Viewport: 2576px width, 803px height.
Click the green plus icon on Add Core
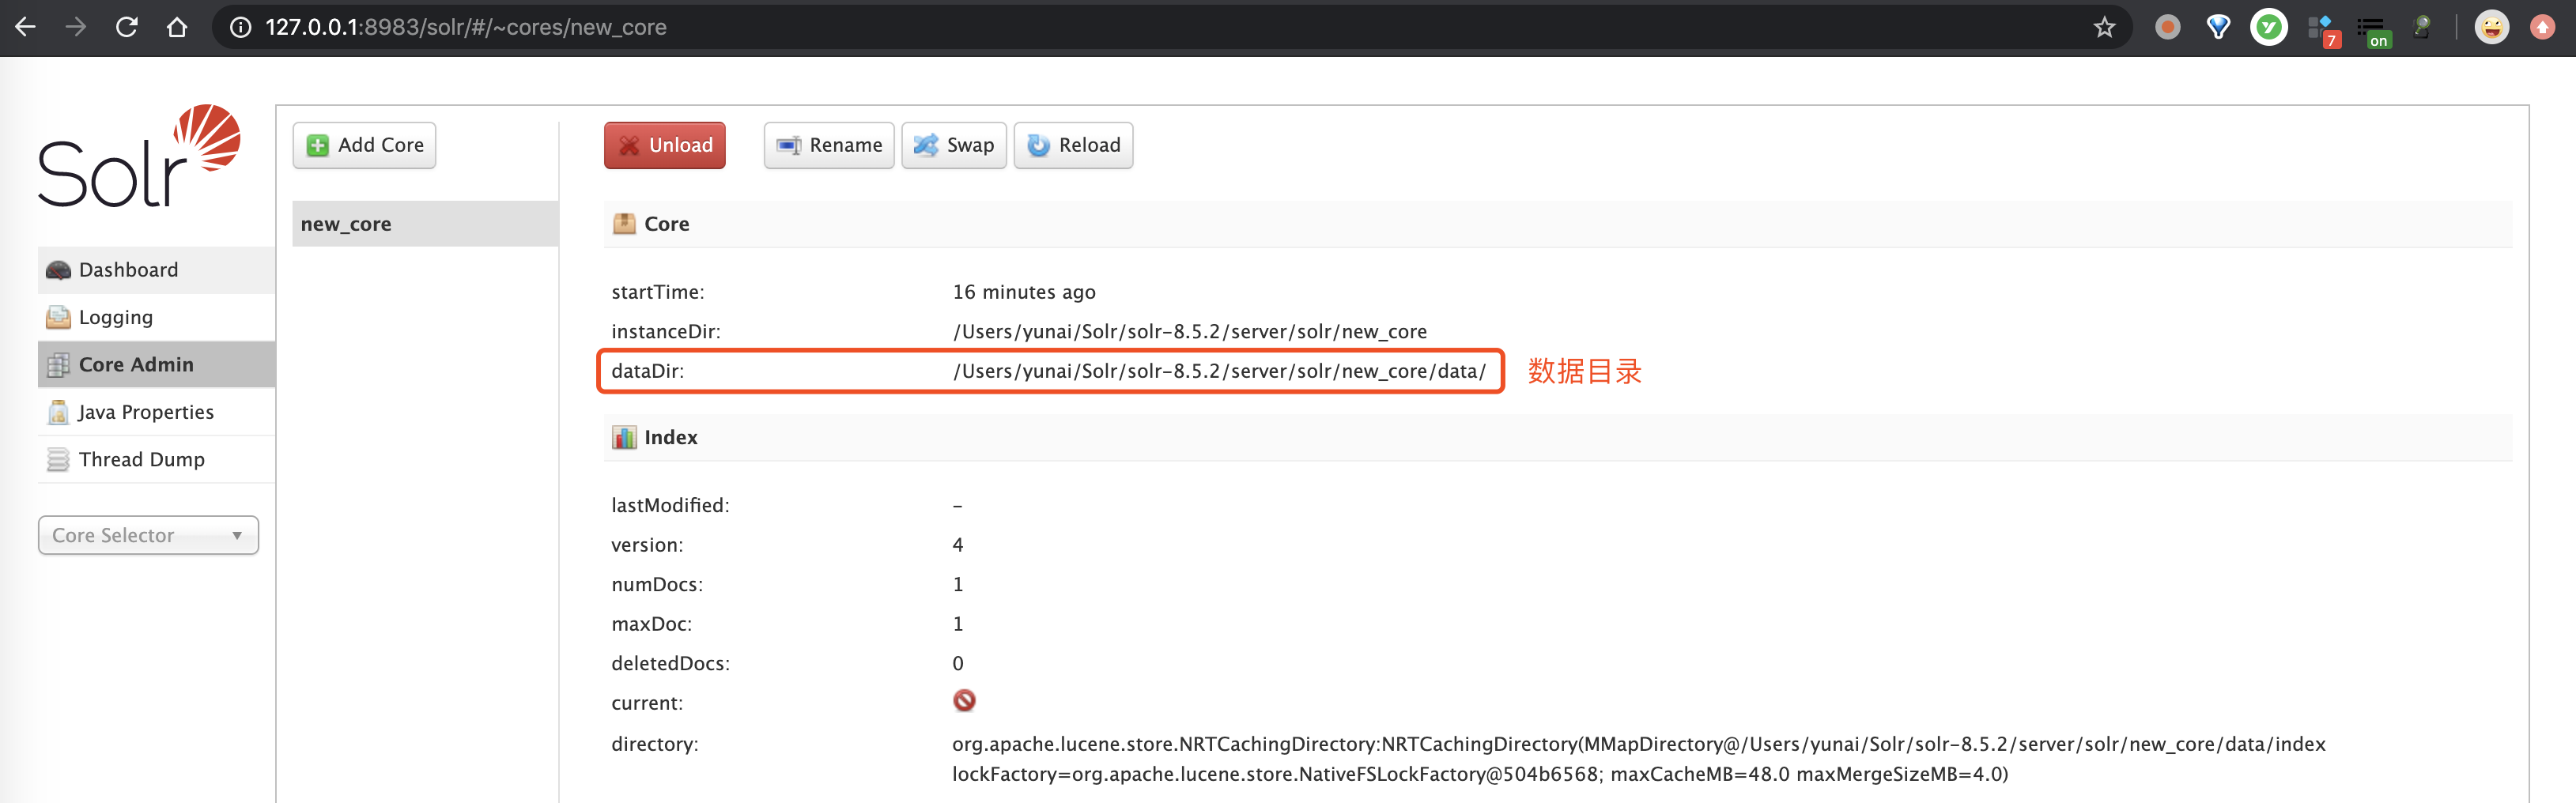point(317,145)
